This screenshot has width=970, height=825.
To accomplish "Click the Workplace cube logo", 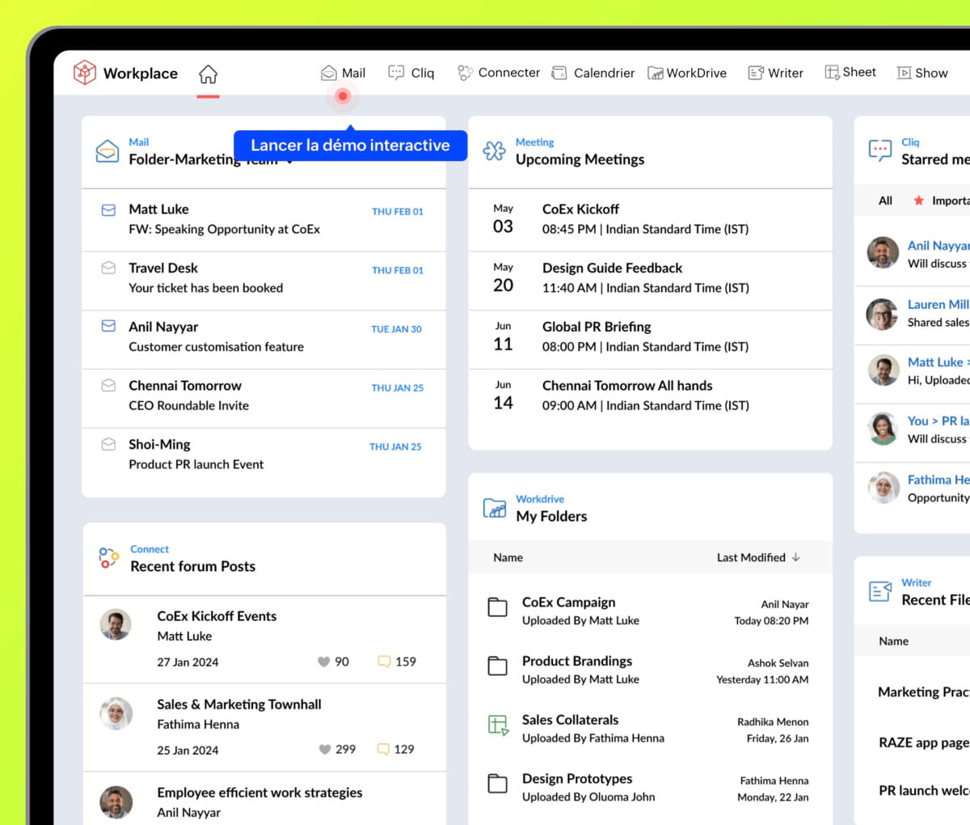I will 85,73.
